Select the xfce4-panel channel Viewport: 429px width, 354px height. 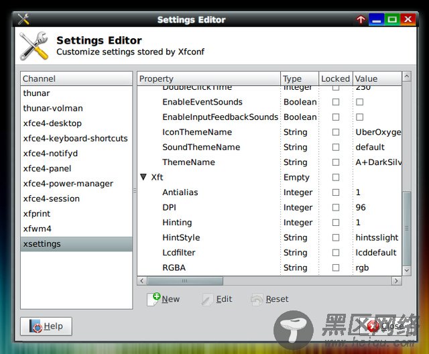tap(76, 168)
